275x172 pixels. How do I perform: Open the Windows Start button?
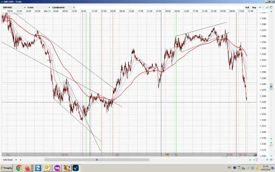pyautogui.click(x=7, y=168)
